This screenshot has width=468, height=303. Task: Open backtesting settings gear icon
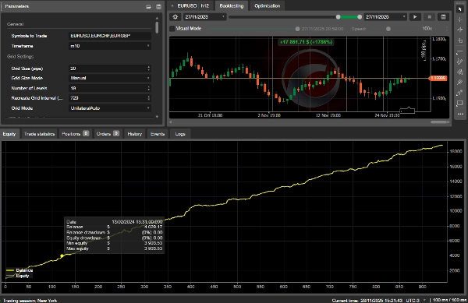(175, 17)
